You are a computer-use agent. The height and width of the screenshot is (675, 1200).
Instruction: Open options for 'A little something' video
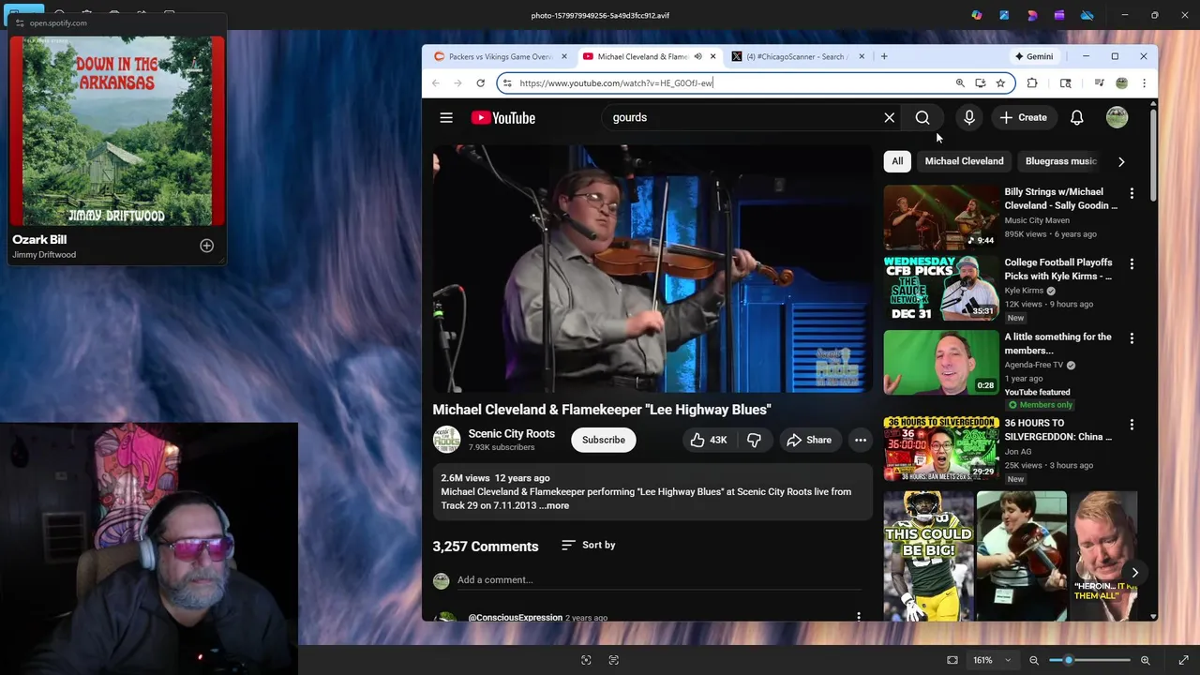tap(1132, 338)
